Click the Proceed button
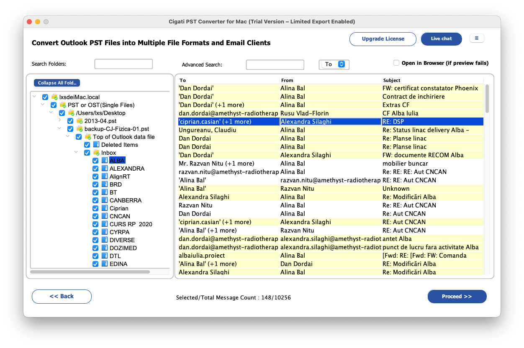 [457, 296]
